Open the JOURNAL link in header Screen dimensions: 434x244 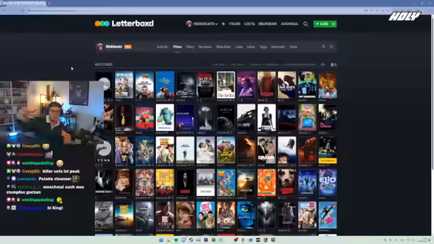pos(290,24)
